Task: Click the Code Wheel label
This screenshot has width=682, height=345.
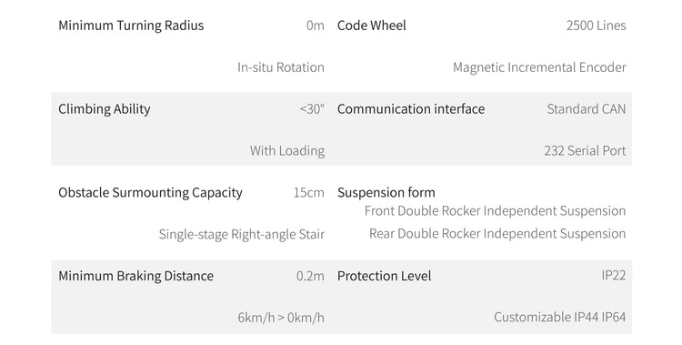Action: pyautogui.click(x=371, y=25)
